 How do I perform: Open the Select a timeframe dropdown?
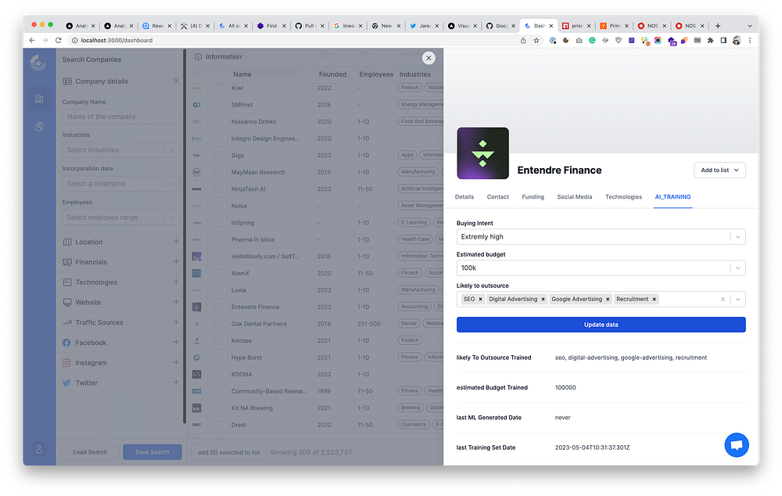pyautogui.click(x=121, y=184)
